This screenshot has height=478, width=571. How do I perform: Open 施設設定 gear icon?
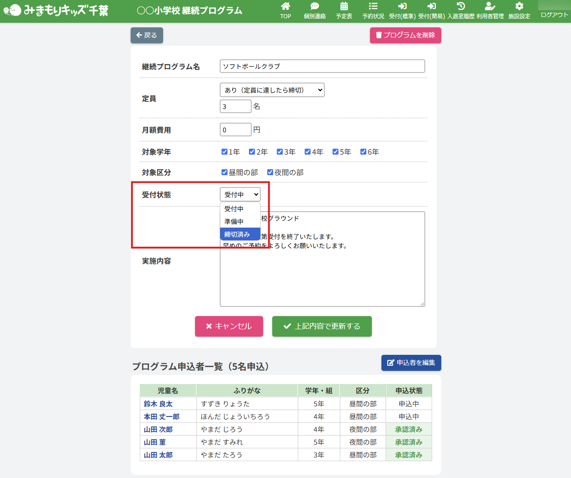[519, 6]
